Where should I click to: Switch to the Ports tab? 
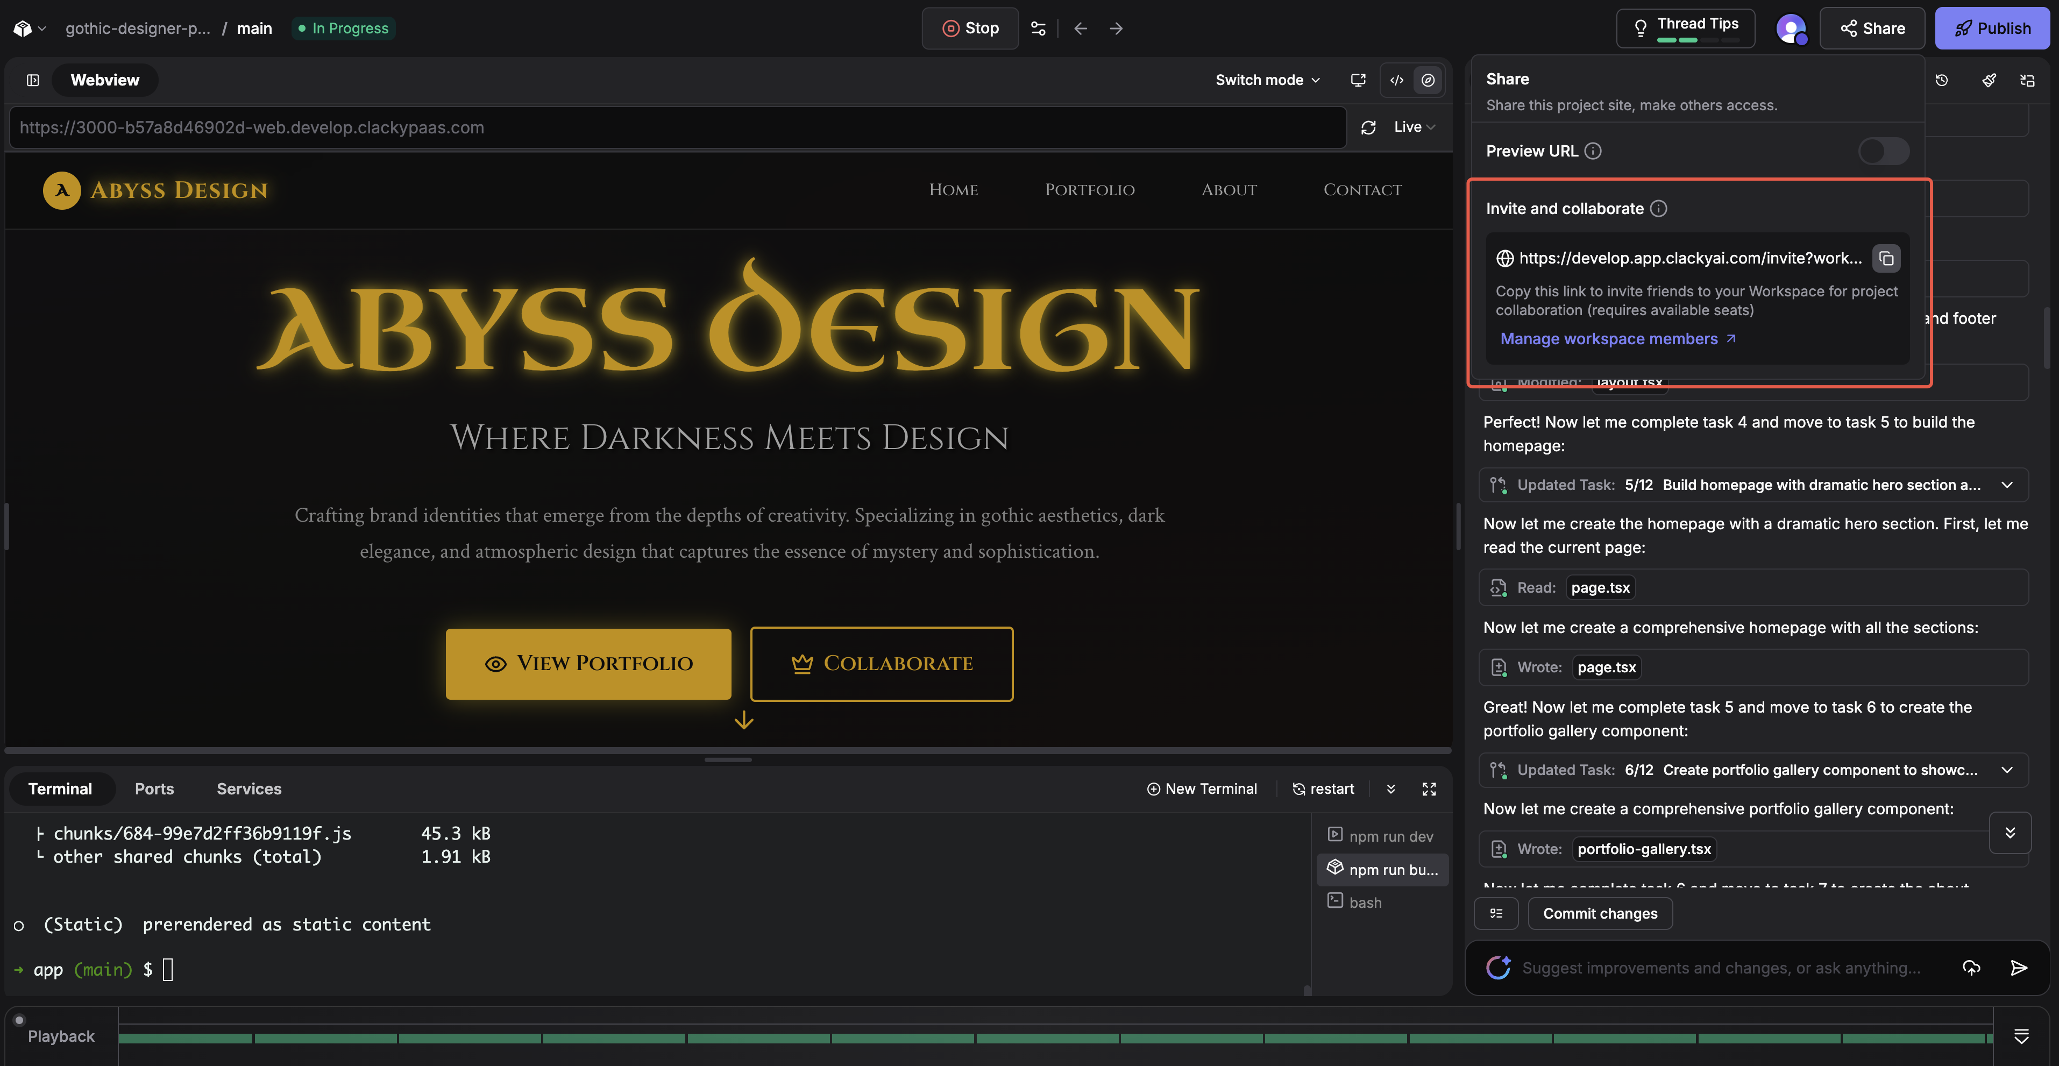154,788
